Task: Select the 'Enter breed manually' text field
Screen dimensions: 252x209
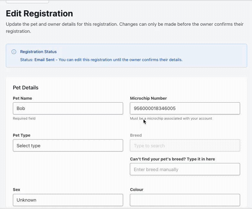Action: pos(185,169)
